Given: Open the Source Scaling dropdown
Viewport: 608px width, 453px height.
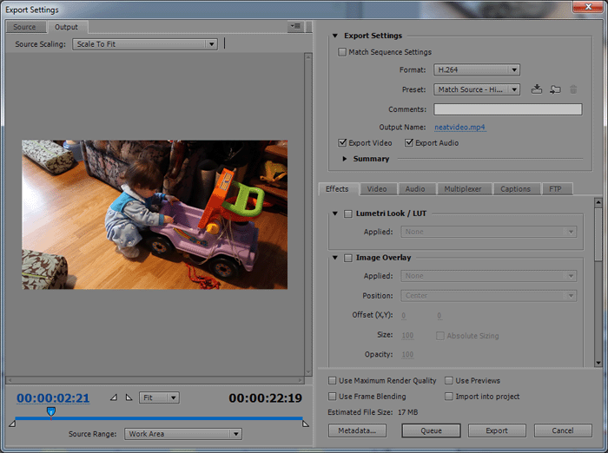Looking at the screenshot, I should [x=145, y=44].
